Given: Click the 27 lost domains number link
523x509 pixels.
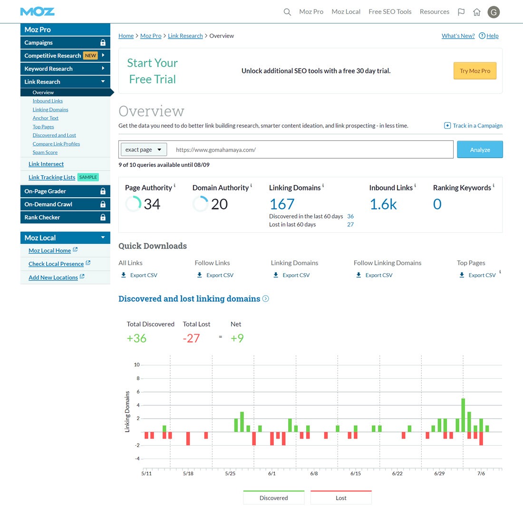Looking at the screenshot, I should [350, 225].
